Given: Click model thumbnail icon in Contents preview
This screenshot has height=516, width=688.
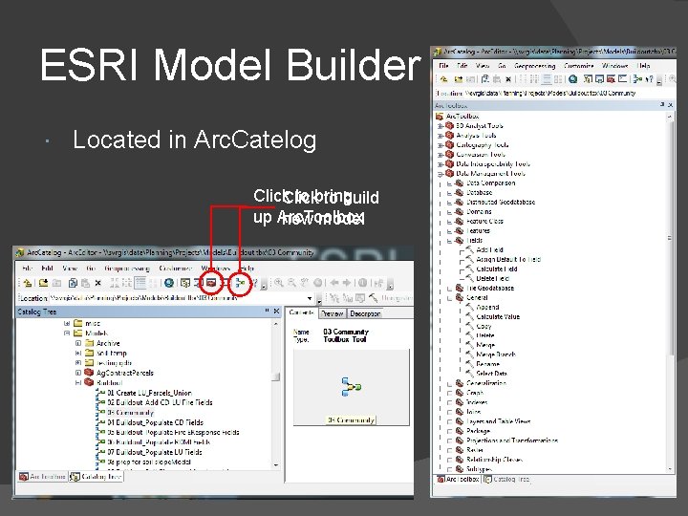Looking at the screenshot, I should [x=351, y=387].
